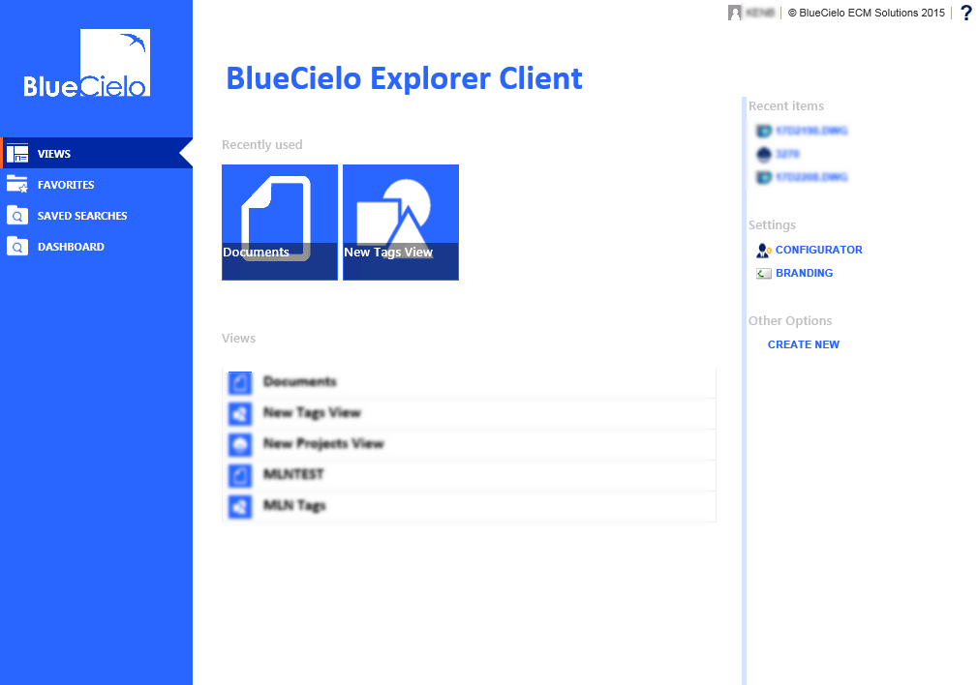Open the CONFIGURATOR link
This screenshot has width=978, height=685.
pos(818,250)
